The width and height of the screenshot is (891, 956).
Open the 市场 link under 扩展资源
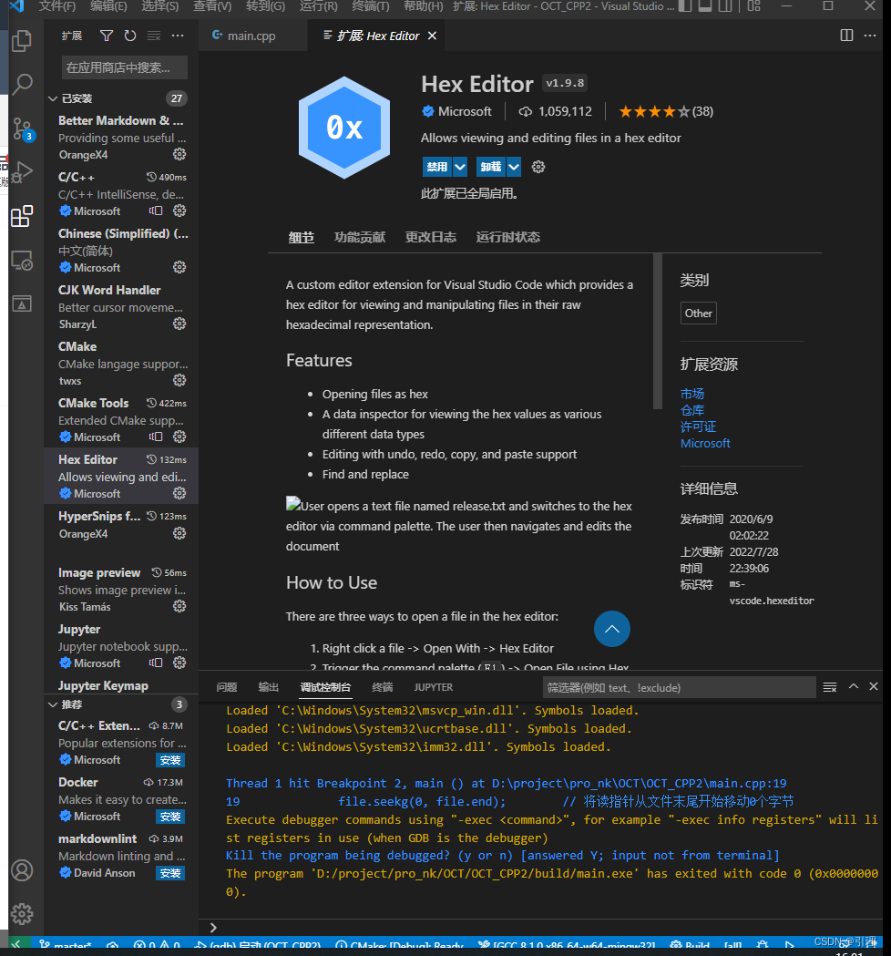(x=691, y=393)
